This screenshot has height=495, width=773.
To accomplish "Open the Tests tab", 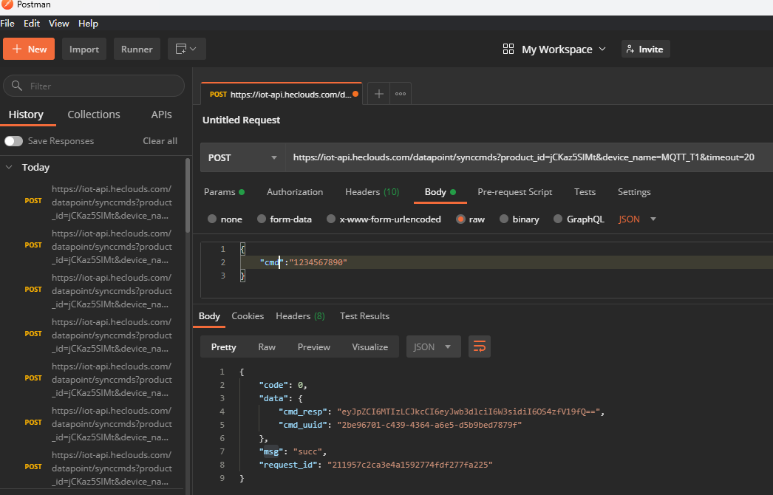I will 585,192.
